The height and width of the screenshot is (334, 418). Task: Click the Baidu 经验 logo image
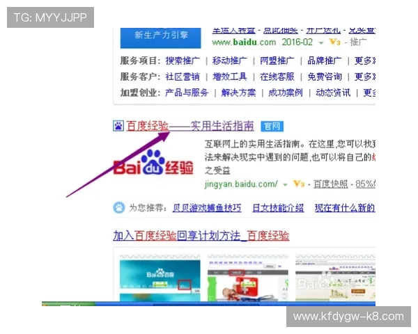(x=153, y=162)
